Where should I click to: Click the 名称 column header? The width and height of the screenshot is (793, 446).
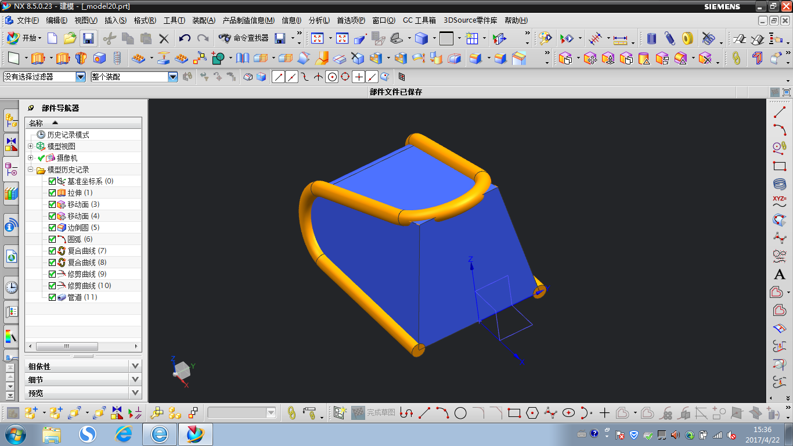pos(83,123)
